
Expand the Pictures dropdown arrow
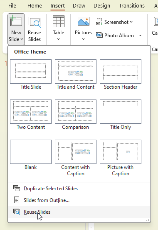83,39
